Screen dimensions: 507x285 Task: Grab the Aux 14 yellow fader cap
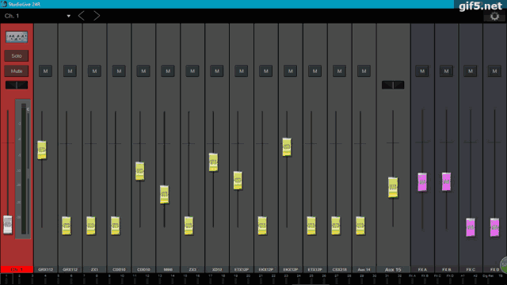[x=360, y=225]
